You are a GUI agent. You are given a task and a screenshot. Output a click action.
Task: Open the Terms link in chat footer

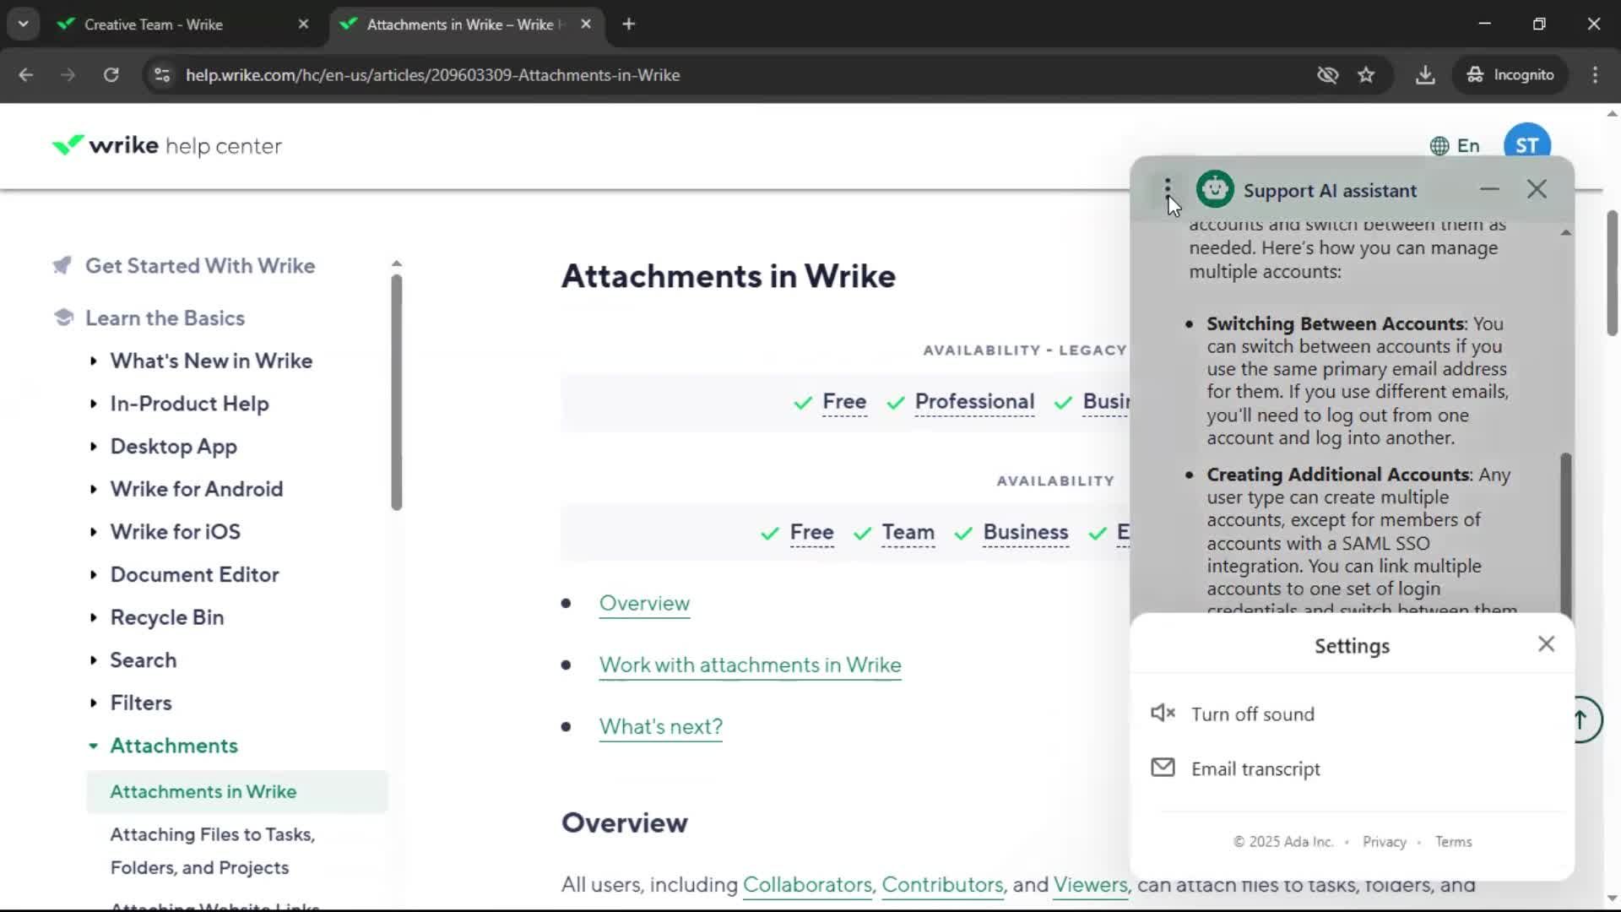(1453, 842)
